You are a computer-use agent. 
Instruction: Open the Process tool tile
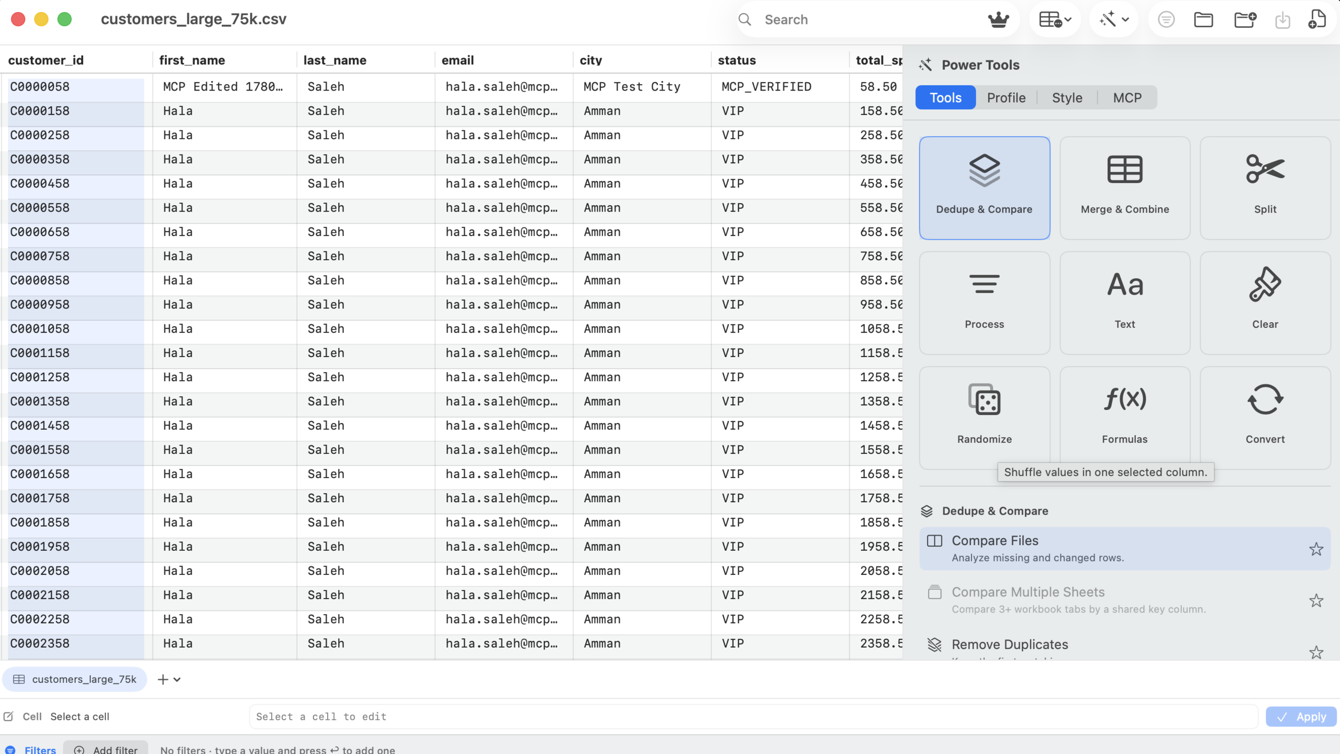984,303
